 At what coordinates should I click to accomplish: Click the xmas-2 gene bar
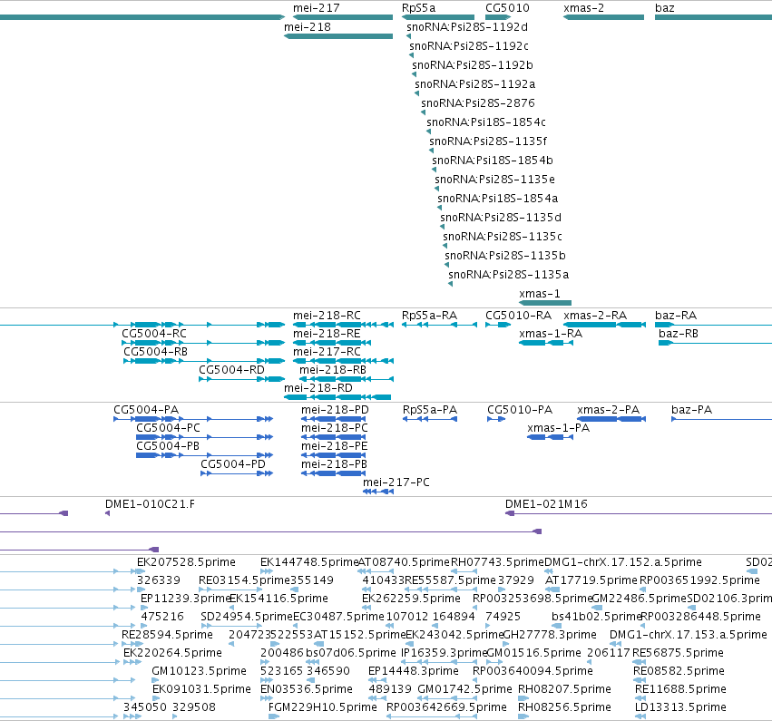coord(603,17)
